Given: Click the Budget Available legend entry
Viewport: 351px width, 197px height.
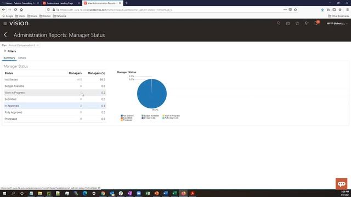Looking at the screenshot, I should tap(150, 115).
